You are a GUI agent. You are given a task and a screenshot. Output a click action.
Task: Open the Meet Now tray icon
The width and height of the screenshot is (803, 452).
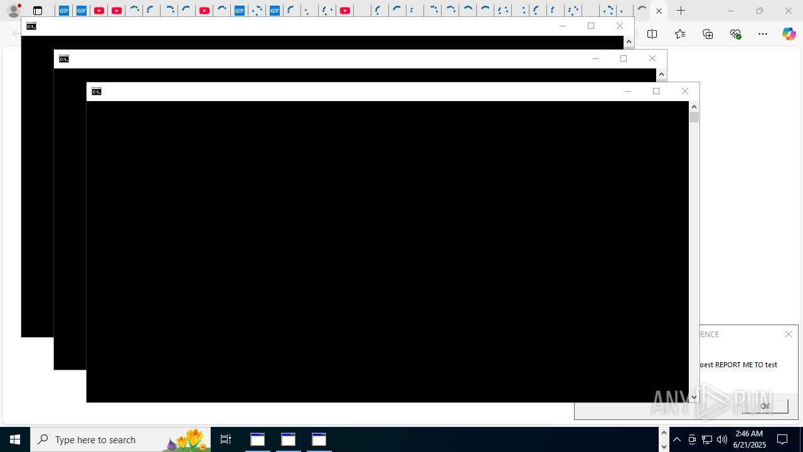click(692, 439)
